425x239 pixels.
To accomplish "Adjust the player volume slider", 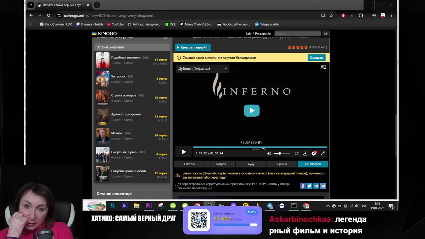I will pyautogui.click(x=282, y=153).
